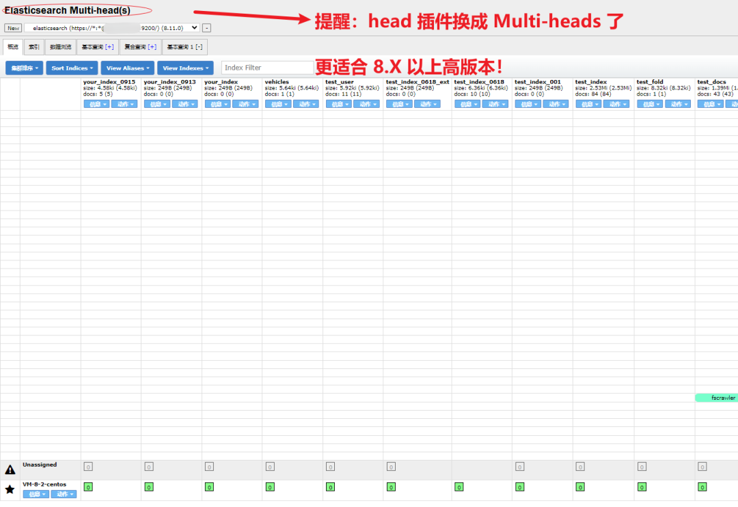Click unassigned gray shard of your_index_0915
Image resolution: width=738 pixels, height=507 pixels.
pyautogui.click(x=88, y=467)
